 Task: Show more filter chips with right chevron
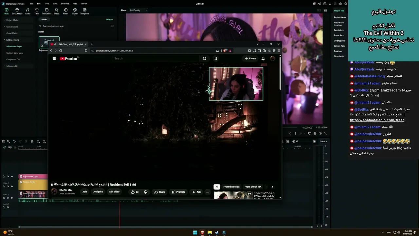tap(272, 187)
